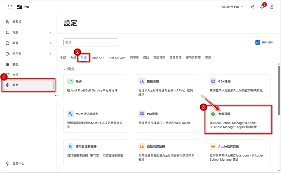This screenshot has height=173, width=281.
Task: Switch to the 電腦管理 tab
Action: click(159, 58)
